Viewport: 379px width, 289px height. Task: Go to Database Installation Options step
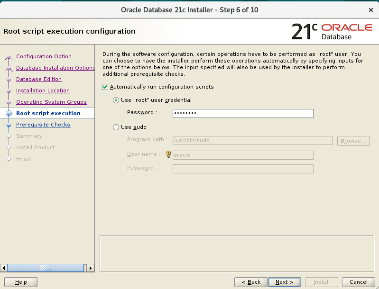(55, 68)
